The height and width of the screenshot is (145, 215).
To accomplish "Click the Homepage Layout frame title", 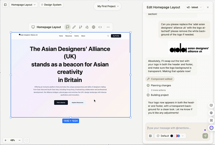I will [49, 27].
